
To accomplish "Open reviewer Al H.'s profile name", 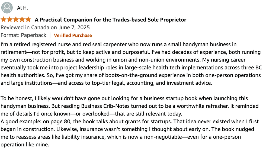I will click(22, 8).
